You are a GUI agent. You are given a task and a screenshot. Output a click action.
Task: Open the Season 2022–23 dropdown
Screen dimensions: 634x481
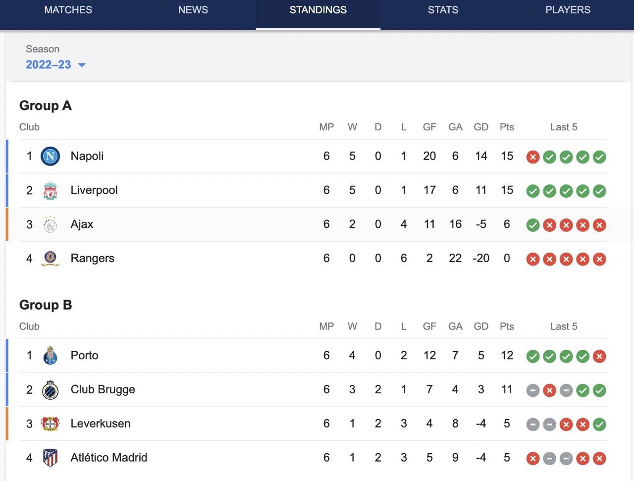[x=55, y=65]
